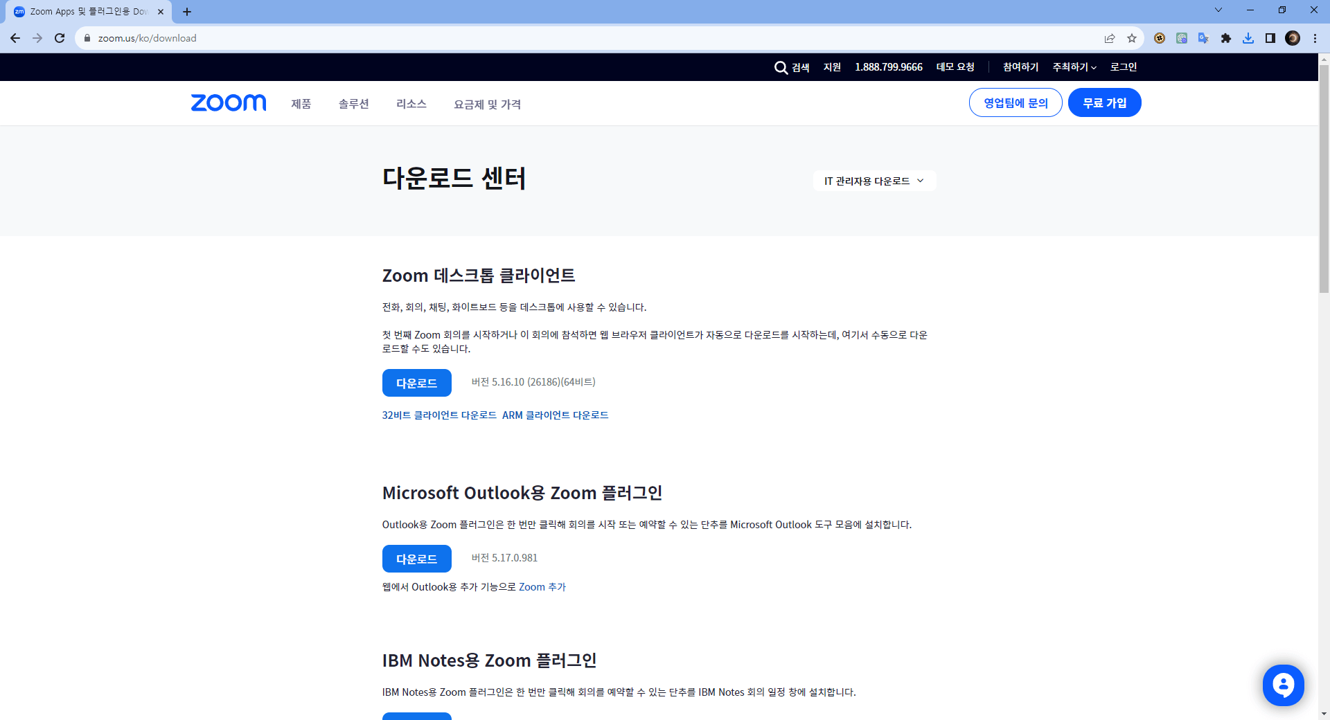Open the Chrome downloads icon
The width and height of the screenshot is (1330, 720).
[1248, 38]
